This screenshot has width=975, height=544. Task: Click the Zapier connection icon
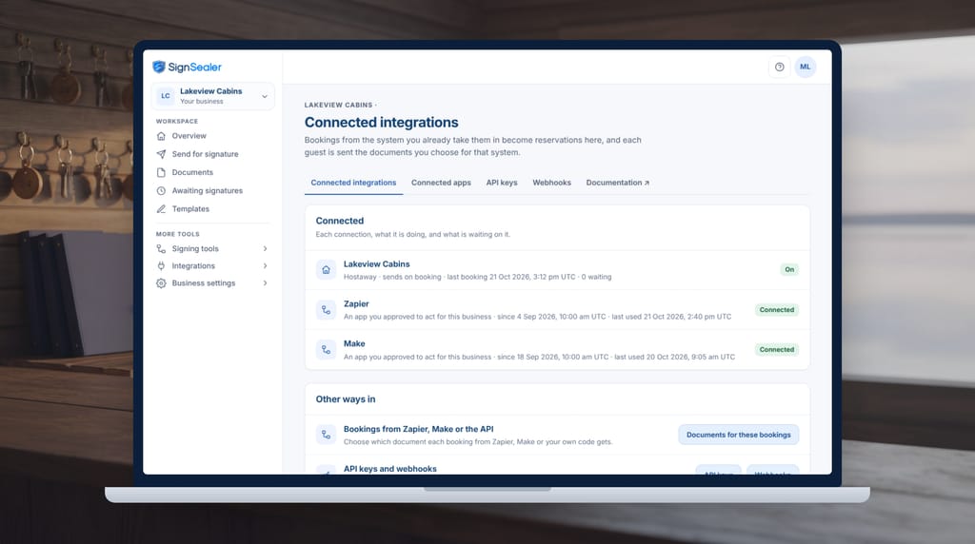pyautogui.click(x=326, y=310)
